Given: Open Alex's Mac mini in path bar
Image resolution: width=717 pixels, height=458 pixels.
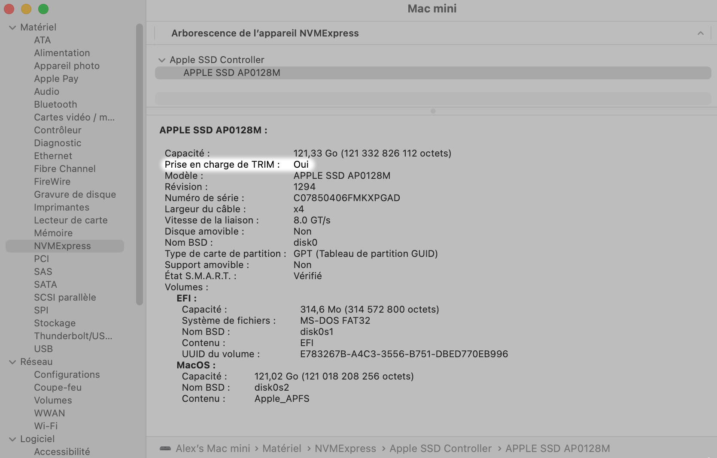Looking at the screenshot, I should click(x=213, y=449).
